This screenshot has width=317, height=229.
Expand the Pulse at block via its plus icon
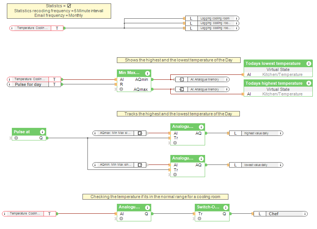16,138
